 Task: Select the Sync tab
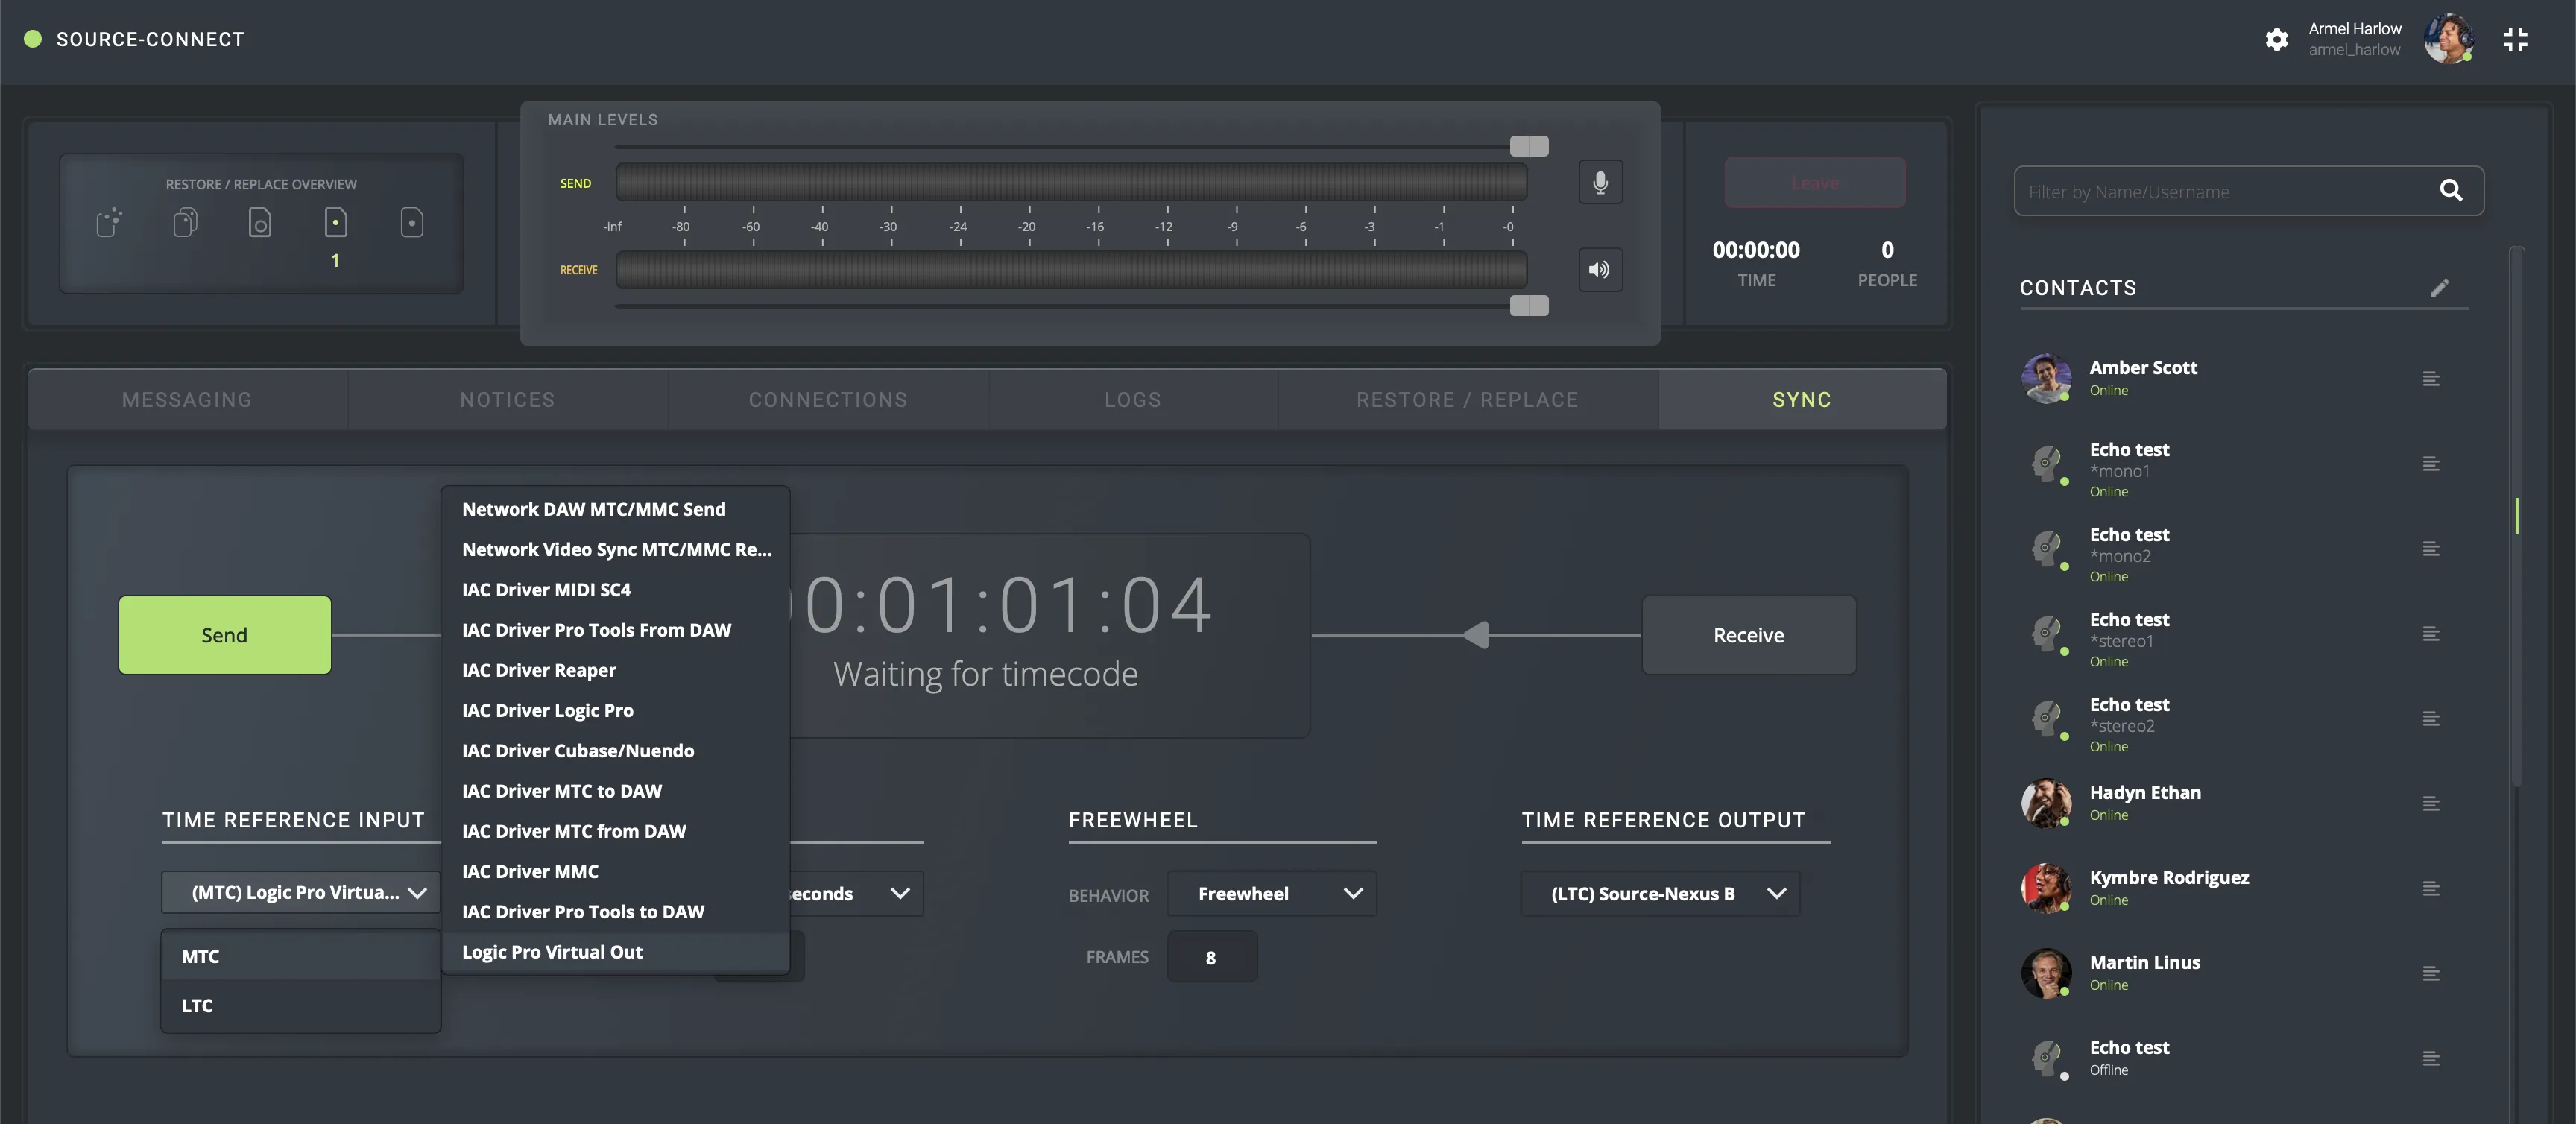point(1802,400)
